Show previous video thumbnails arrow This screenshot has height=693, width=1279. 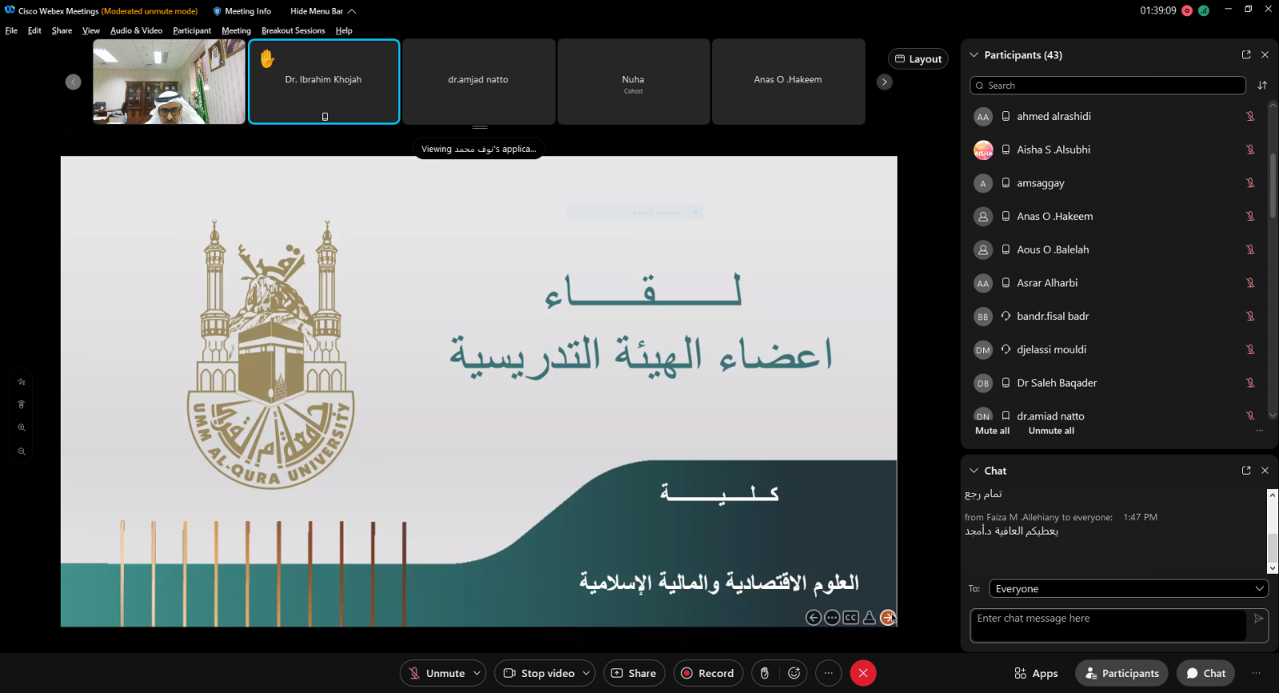[74, 82]
